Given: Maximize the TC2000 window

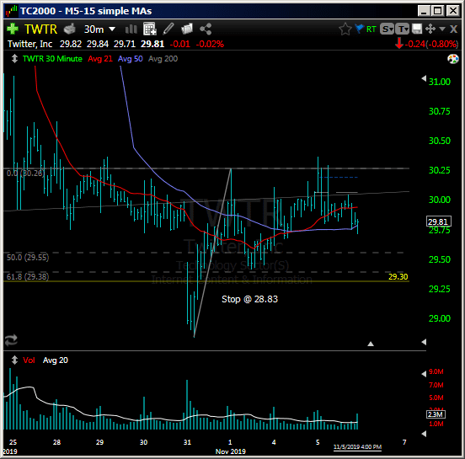Looking at the screenshot, I should 438,11.
